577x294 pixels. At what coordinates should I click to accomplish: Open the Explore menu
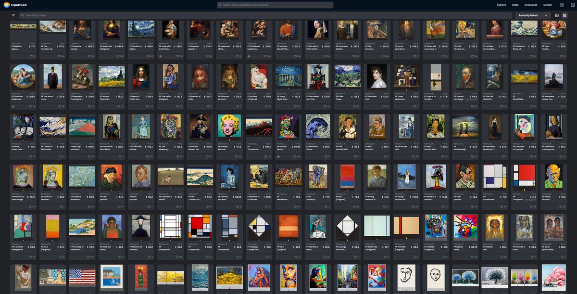(x=502, y=5)
